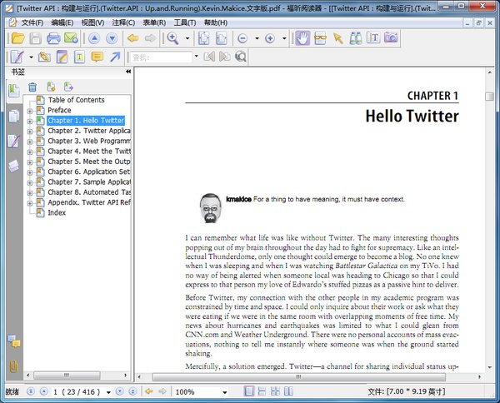Click the find text input field
The height and width of the screenshot is (403, 500).
pyautogui.click(x=160, y=57)
